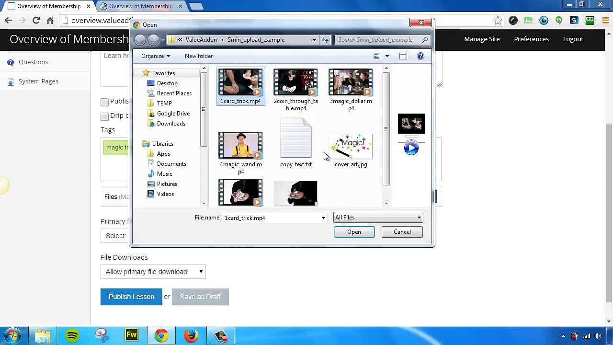Select Google Drive in the Favorites tree
The width and height of the screenshot is (613, 345).
click(173, 114)
